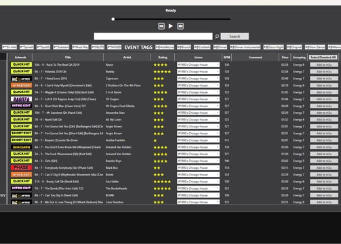This screenshot has height=244, width=341.
Task: Choose the Slow-Dance event tag
Action: coord(315,47)
